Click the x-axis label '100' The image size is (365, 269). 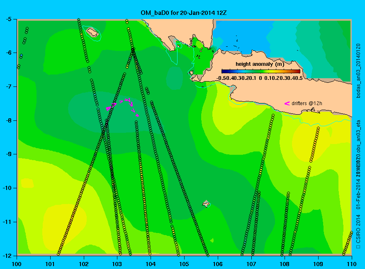17,264
